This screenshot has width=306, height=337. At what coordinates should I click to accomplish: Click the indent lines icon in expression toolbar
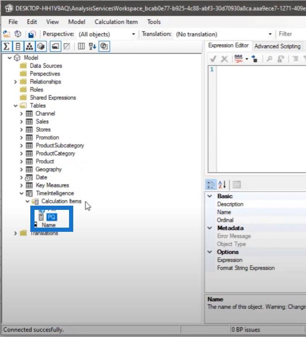pos(295,58)
